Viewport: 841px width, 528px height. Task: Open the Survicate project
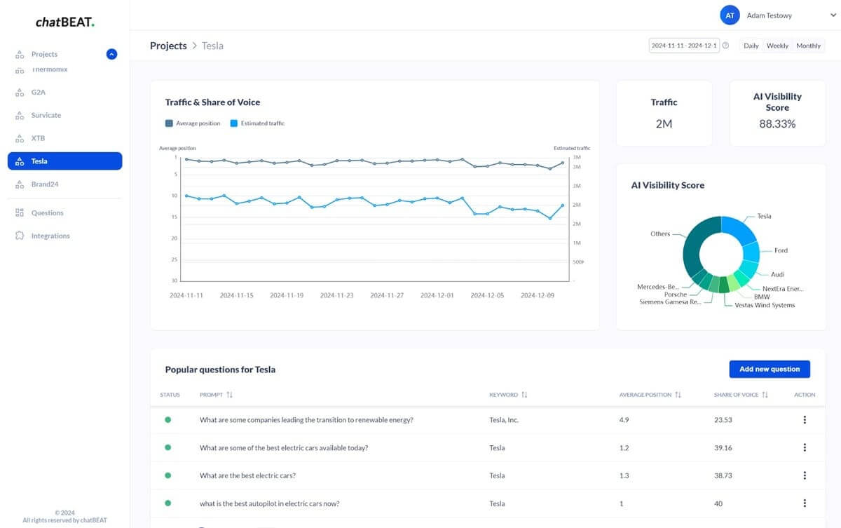[46, 115]
